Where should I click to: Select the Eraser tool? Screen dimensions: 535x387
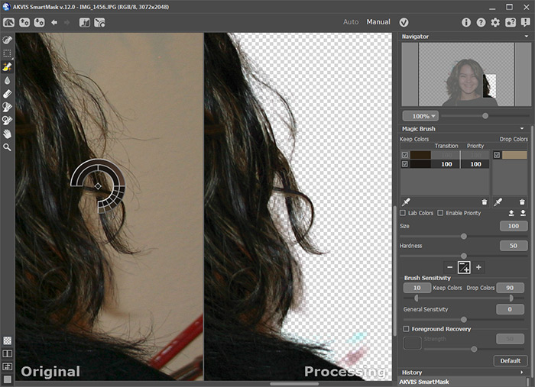[x=7, y=94]
